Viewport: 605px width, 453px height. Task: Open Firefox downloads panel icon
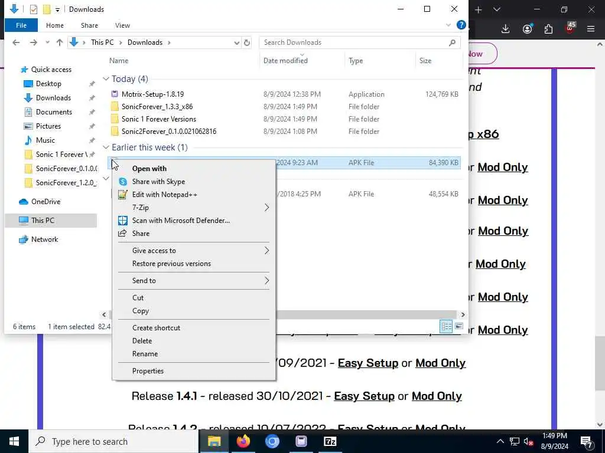click(x=506, y=29)
